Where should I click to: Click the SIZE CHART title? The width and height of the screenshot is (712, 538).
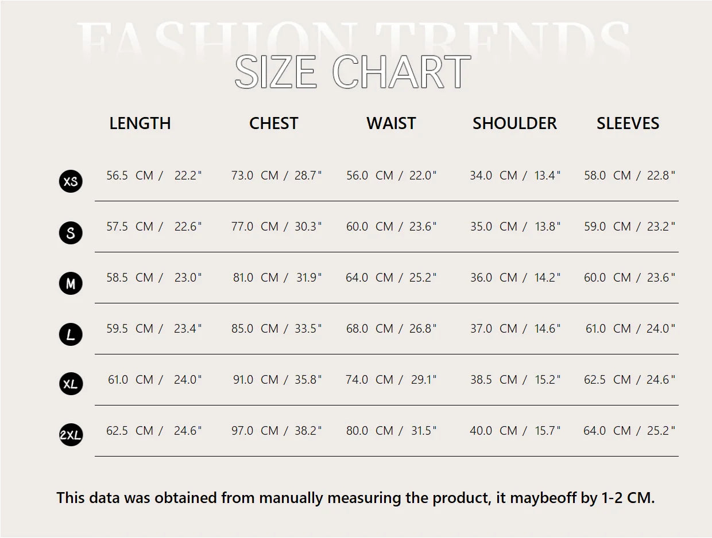point(353,72)
